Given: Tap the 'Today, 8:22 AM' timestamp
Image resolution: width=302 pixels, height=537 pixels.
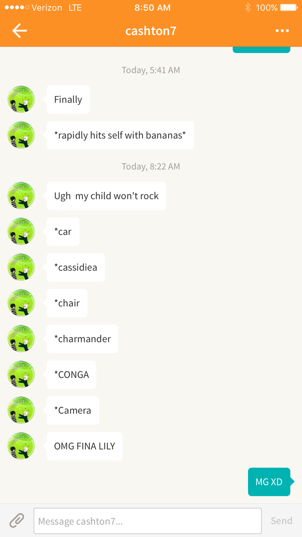Looking at the screenshot, I should coord(151,166).
